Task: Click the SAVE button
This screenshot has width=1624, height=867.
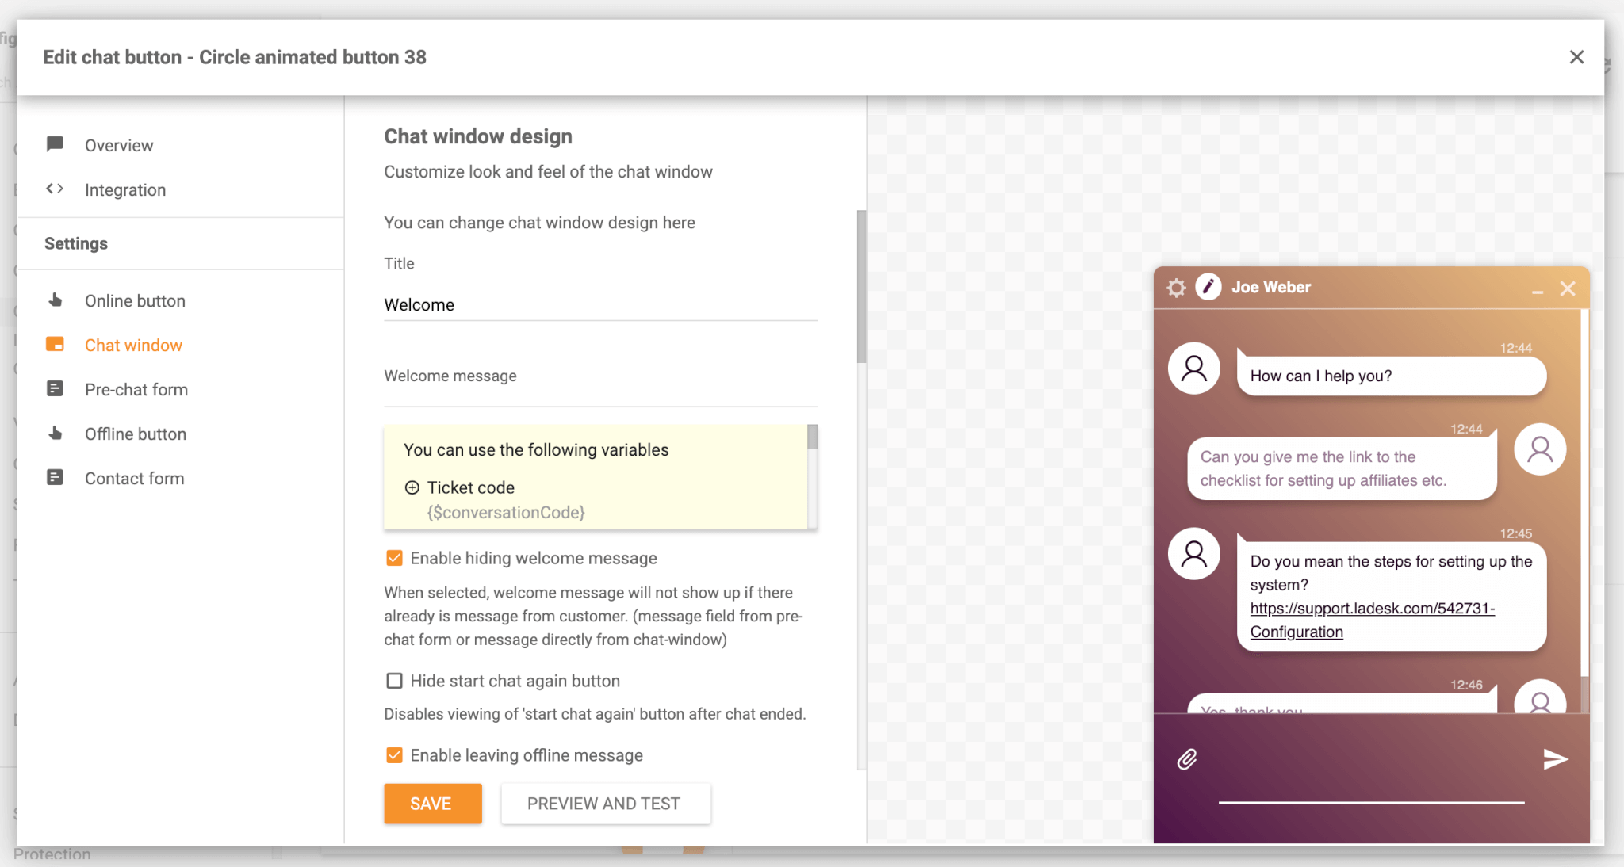Action: (x=430, y=803)
